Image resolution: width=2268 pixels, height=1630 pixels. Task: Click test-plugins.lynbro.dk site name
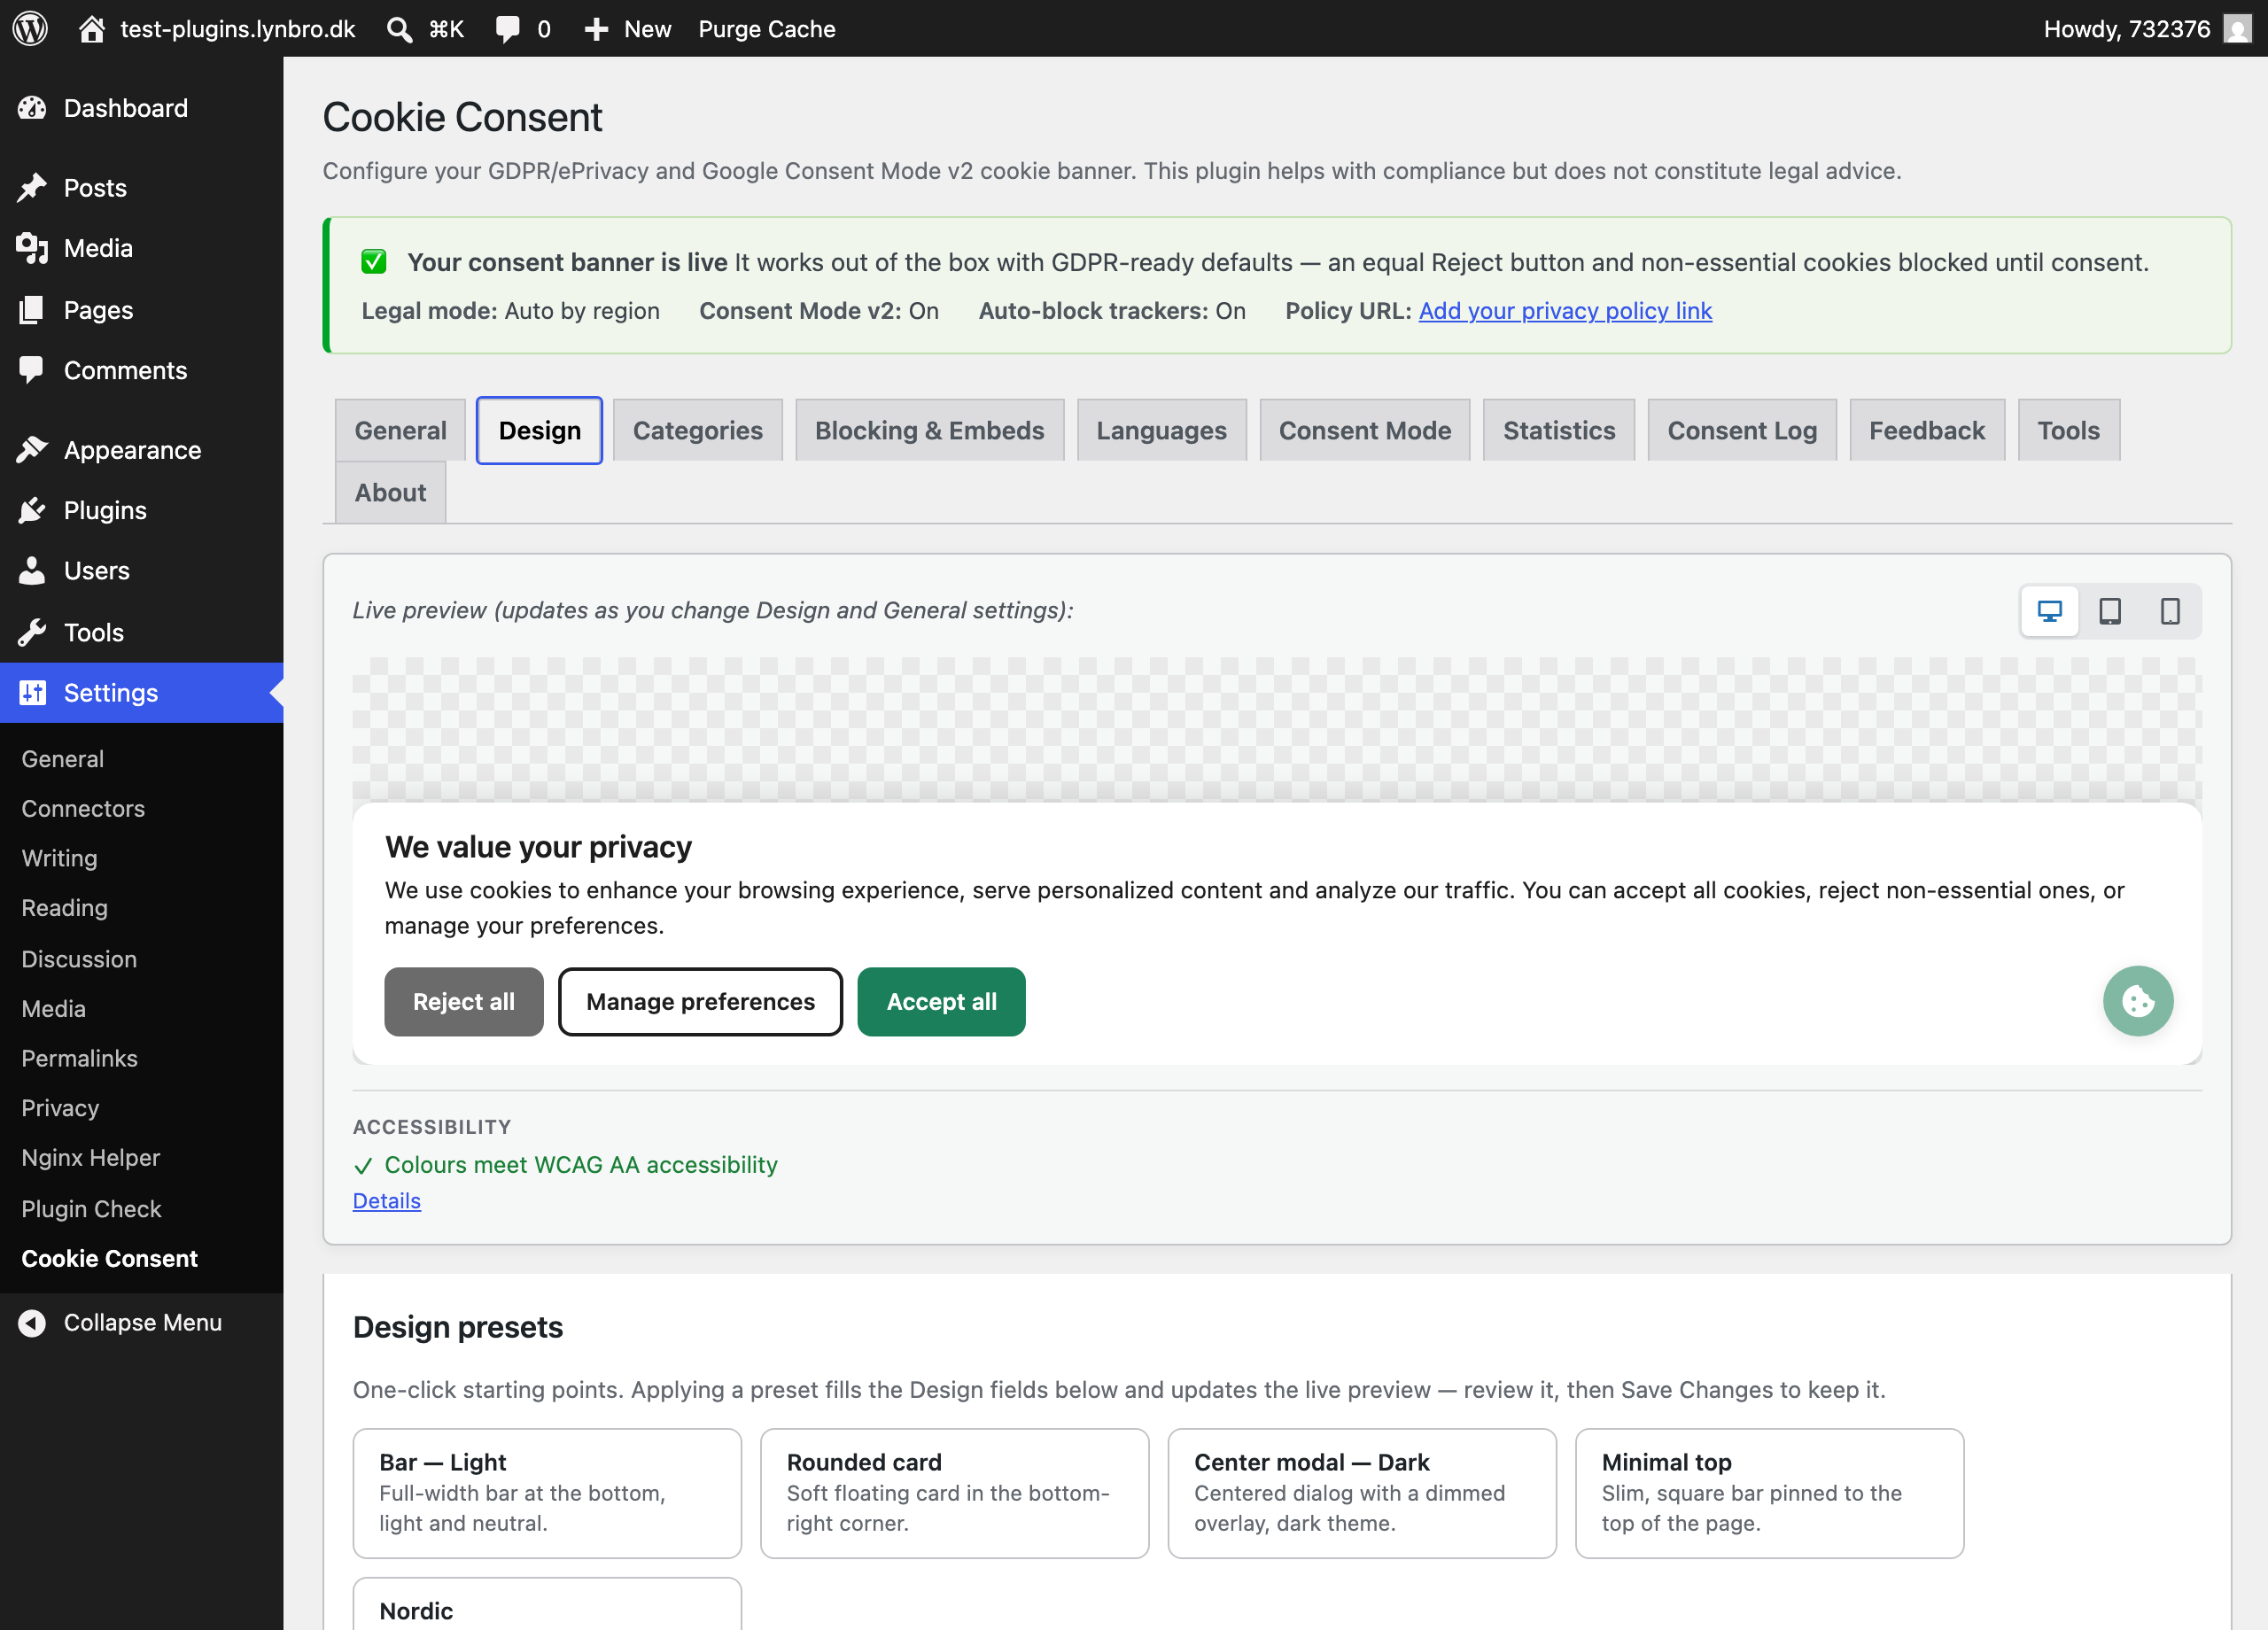238,29
